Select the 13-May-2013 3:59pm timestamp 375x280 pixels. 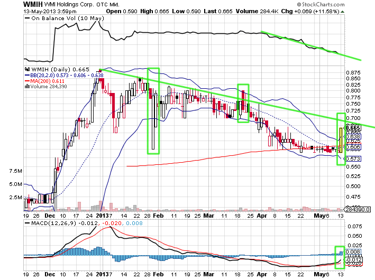click(50, 12)
